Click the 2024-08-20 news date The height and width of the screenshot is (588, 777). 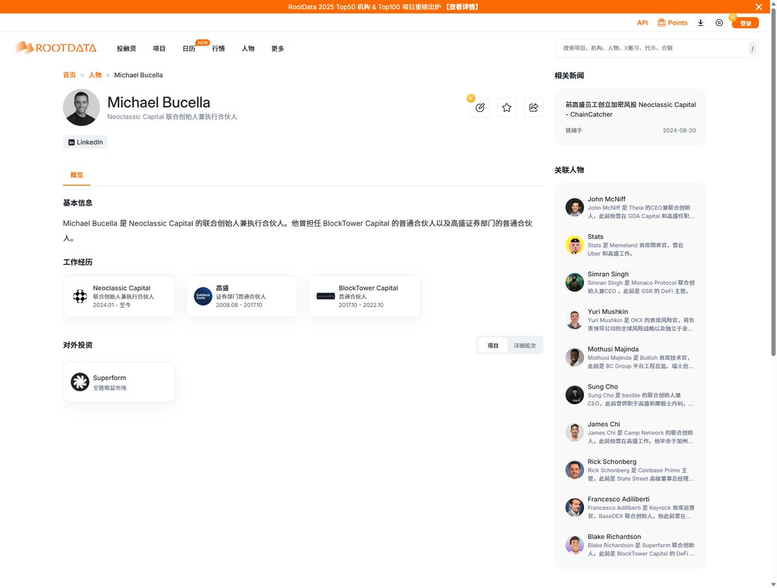(679, 131)
